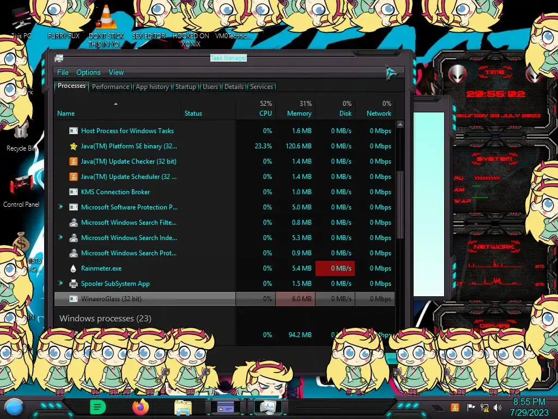This screenshot has width=558, height=419.
Task: Click the Task Manager taskbar button
Action: point(268,407)
